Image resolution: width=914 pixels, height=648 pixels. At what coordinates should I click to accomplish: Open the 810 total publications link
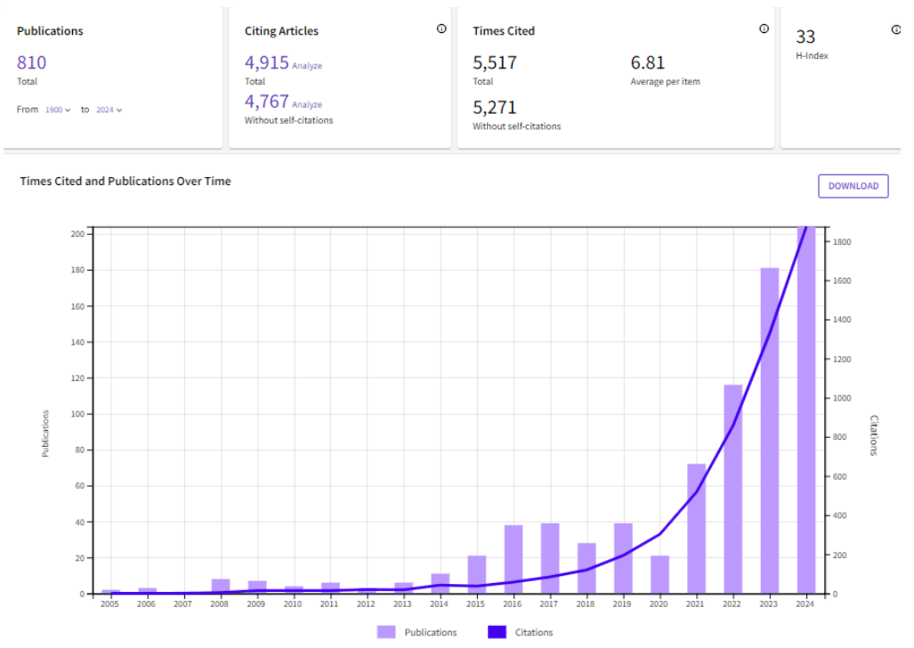[32, 62]
